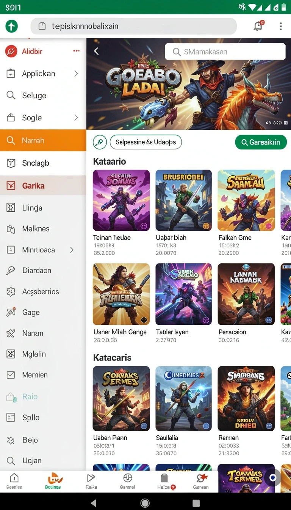Click the Tablar layen title text
This screenshot has height=510, width=291.
tap(172, 332)
